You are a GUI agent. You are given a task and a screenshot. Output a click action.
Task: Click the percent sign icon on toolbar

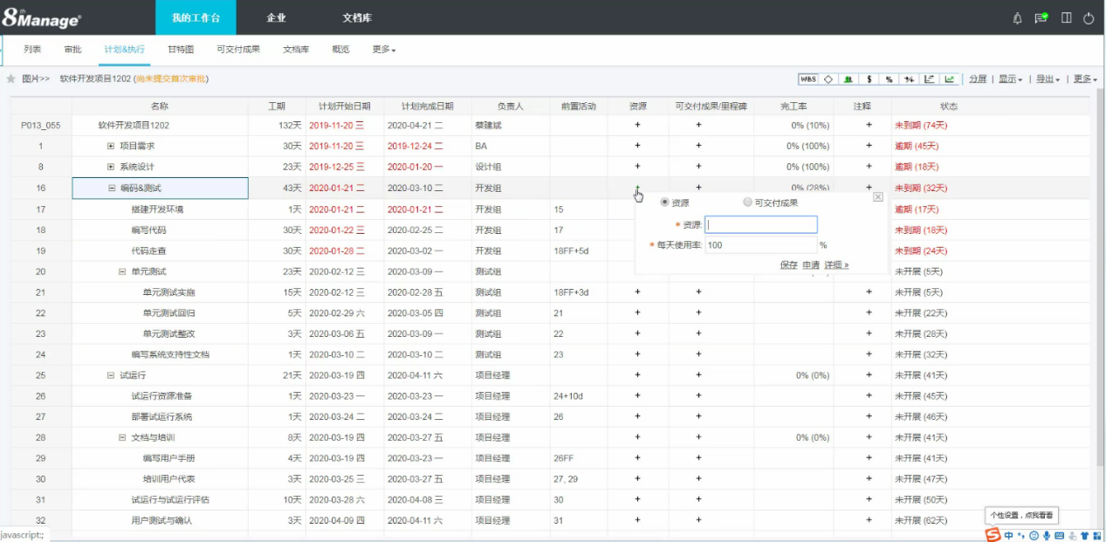tap(889, 79)
